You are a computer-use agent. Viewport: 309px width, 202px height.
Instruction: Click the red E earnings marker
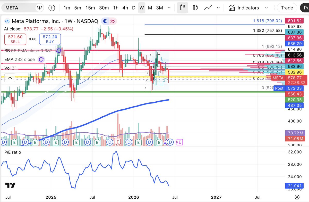click(118, 142)
